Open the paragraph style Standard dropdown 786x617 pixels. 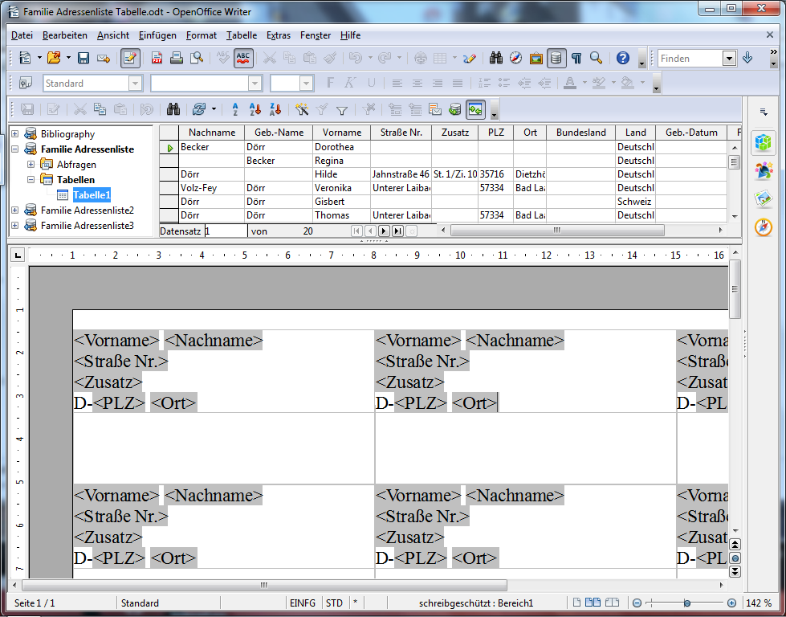pos(135,84)
